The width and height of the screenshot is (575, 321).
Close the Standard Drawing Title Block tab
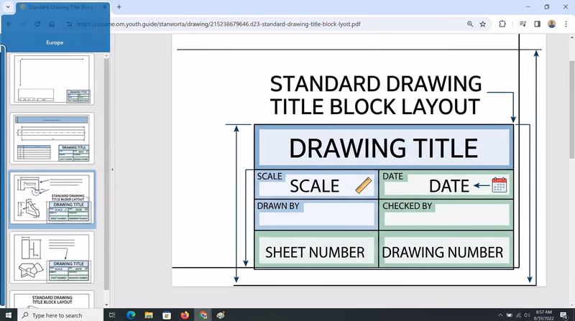coord(104,7)
